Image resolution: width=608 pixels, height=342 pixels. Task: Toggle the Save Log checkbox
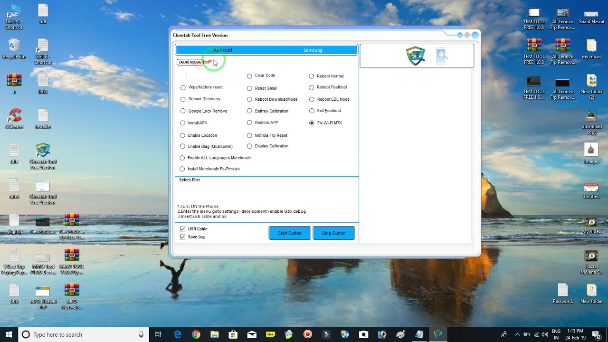(182, 237)
